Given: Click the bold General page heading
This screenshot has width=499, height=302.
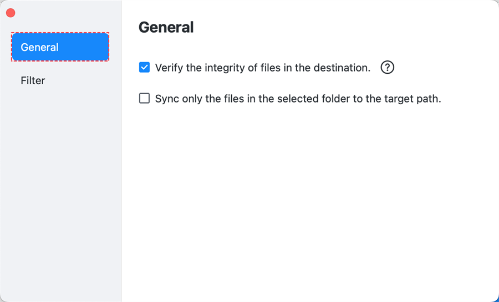Looking at the screenshot, I should coord(166,27).
